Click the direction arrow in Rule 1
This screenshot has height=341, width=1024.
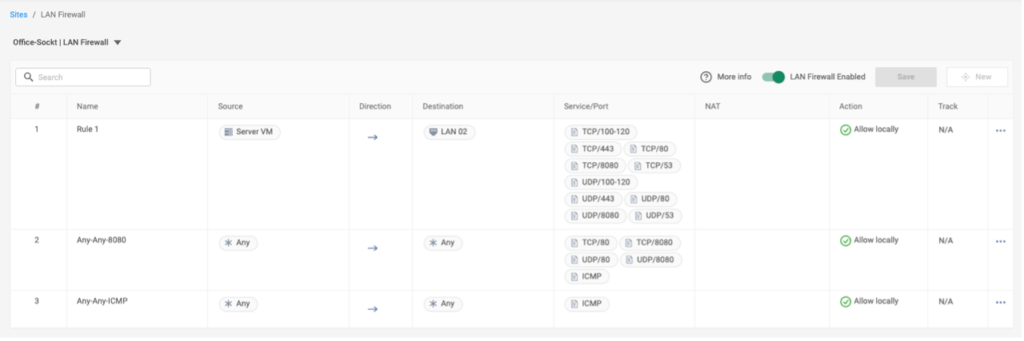(x=372, y=137)
